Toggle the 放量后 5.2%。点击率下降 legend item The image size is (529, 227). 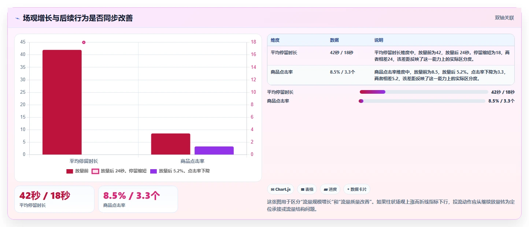pos(180,171)
